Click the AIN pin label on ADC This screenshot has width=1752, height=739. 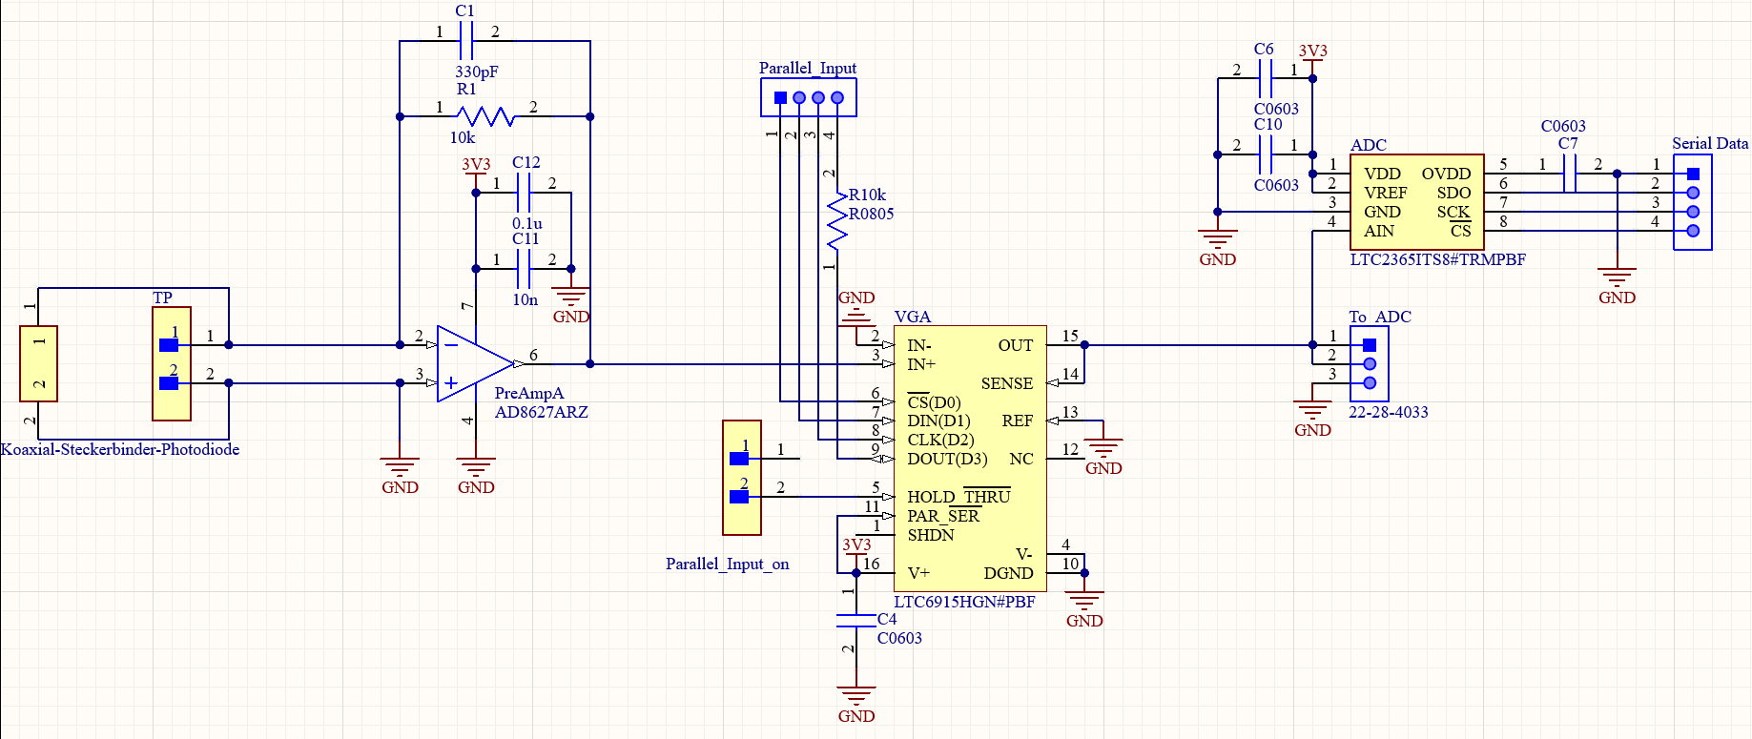(x=1378, y=231)
